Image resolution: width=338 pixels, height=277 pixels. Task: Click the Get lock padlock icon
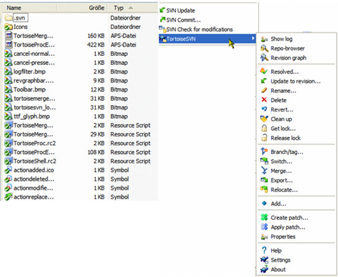[x=264, y=128]
